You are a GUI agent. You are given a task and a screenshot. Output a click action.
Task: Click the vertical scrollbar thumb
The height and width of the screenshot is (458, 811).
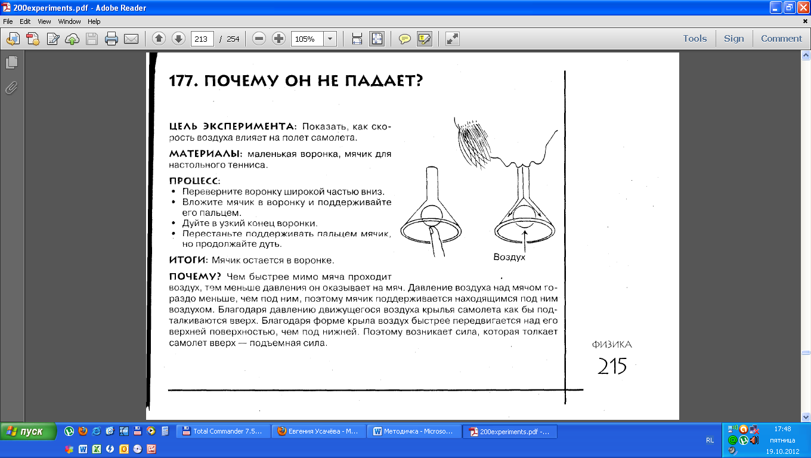(806, 352)
